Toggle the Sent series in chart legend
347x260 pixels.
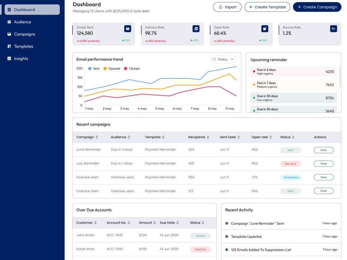click(94, 69)
